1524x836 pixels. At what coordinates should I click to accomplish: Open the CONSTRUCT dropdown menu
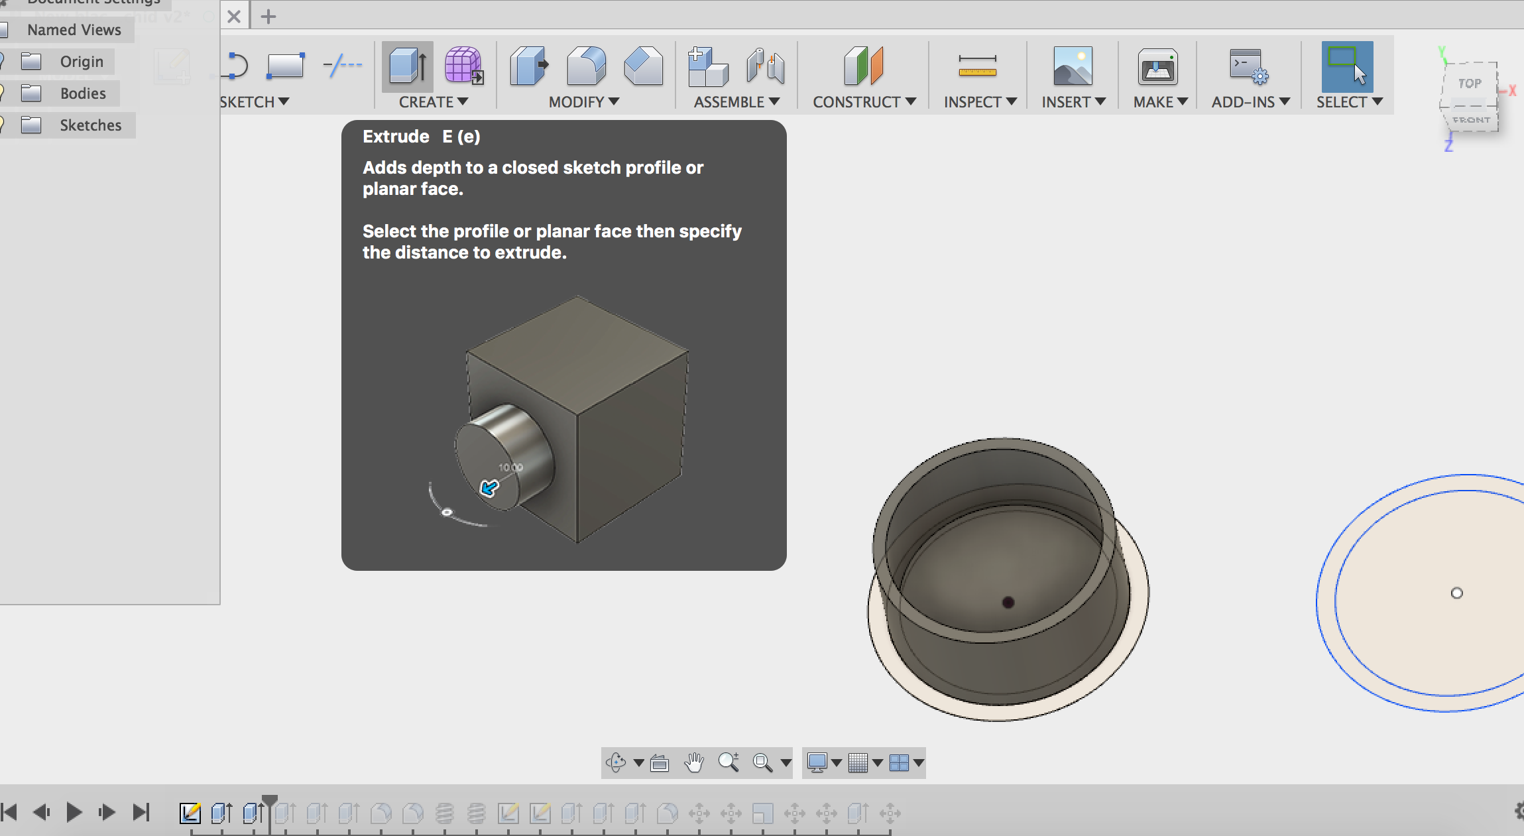pyautogui.click(x=864, y=102)
